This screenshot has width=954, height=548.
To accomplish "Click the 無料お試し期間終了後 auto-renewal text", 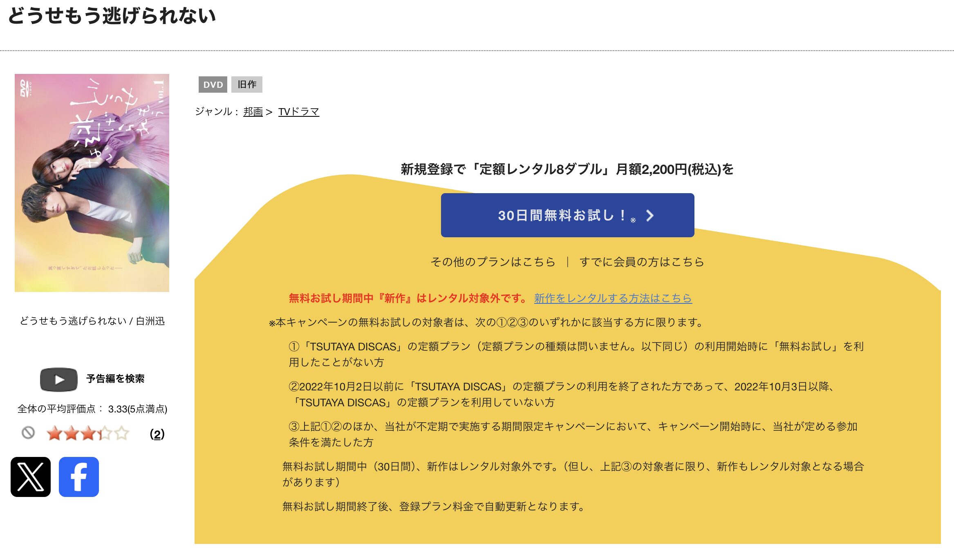I will click(433, 506).
